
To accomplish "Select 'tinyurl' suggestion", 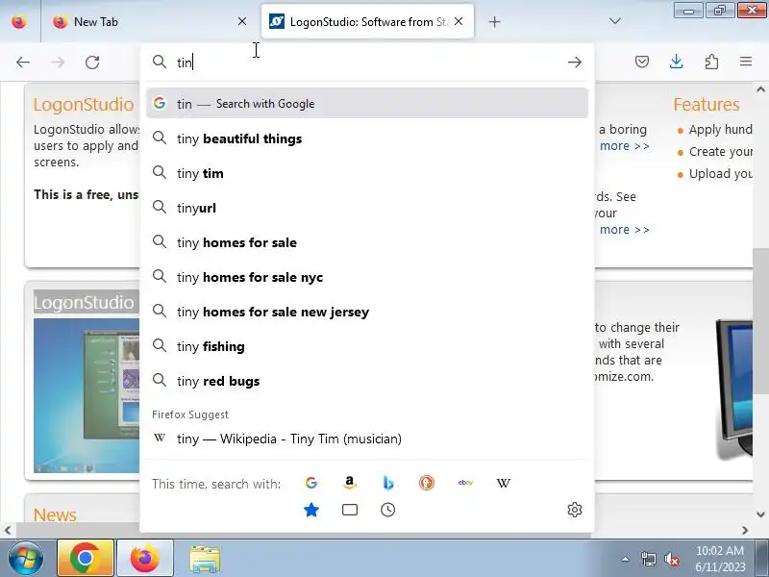I will point(367,208).
